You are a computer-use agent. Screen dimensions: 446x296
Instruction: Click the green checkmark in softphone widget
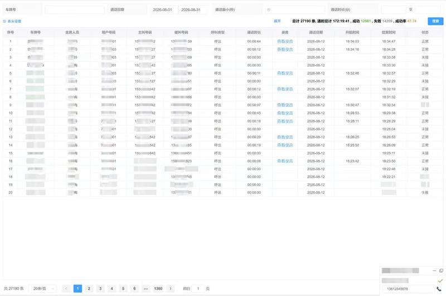(x=440, y=280)
